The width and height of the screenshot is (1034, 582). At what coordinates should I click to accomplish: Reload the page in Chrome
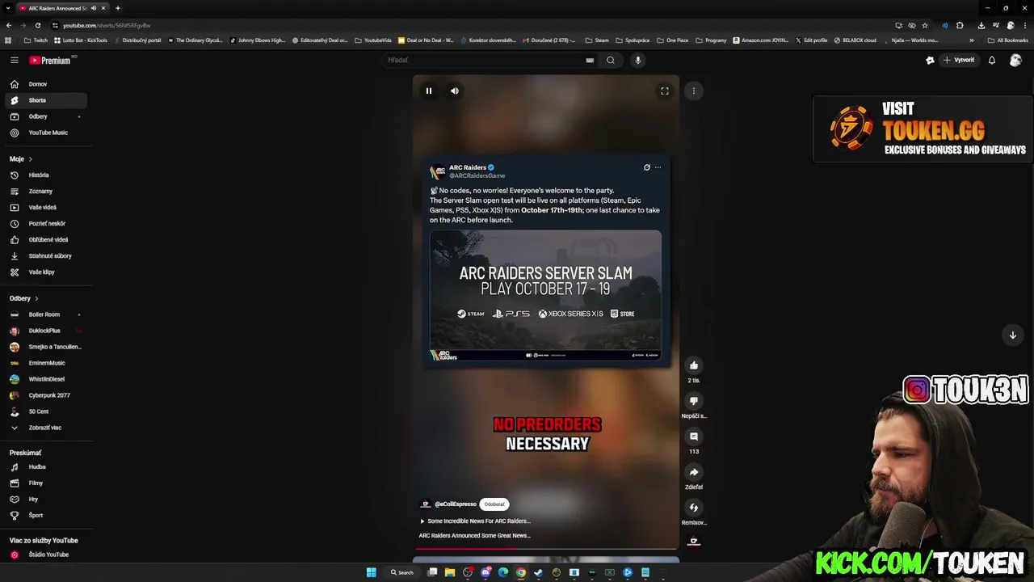click(x=37, y=25)
